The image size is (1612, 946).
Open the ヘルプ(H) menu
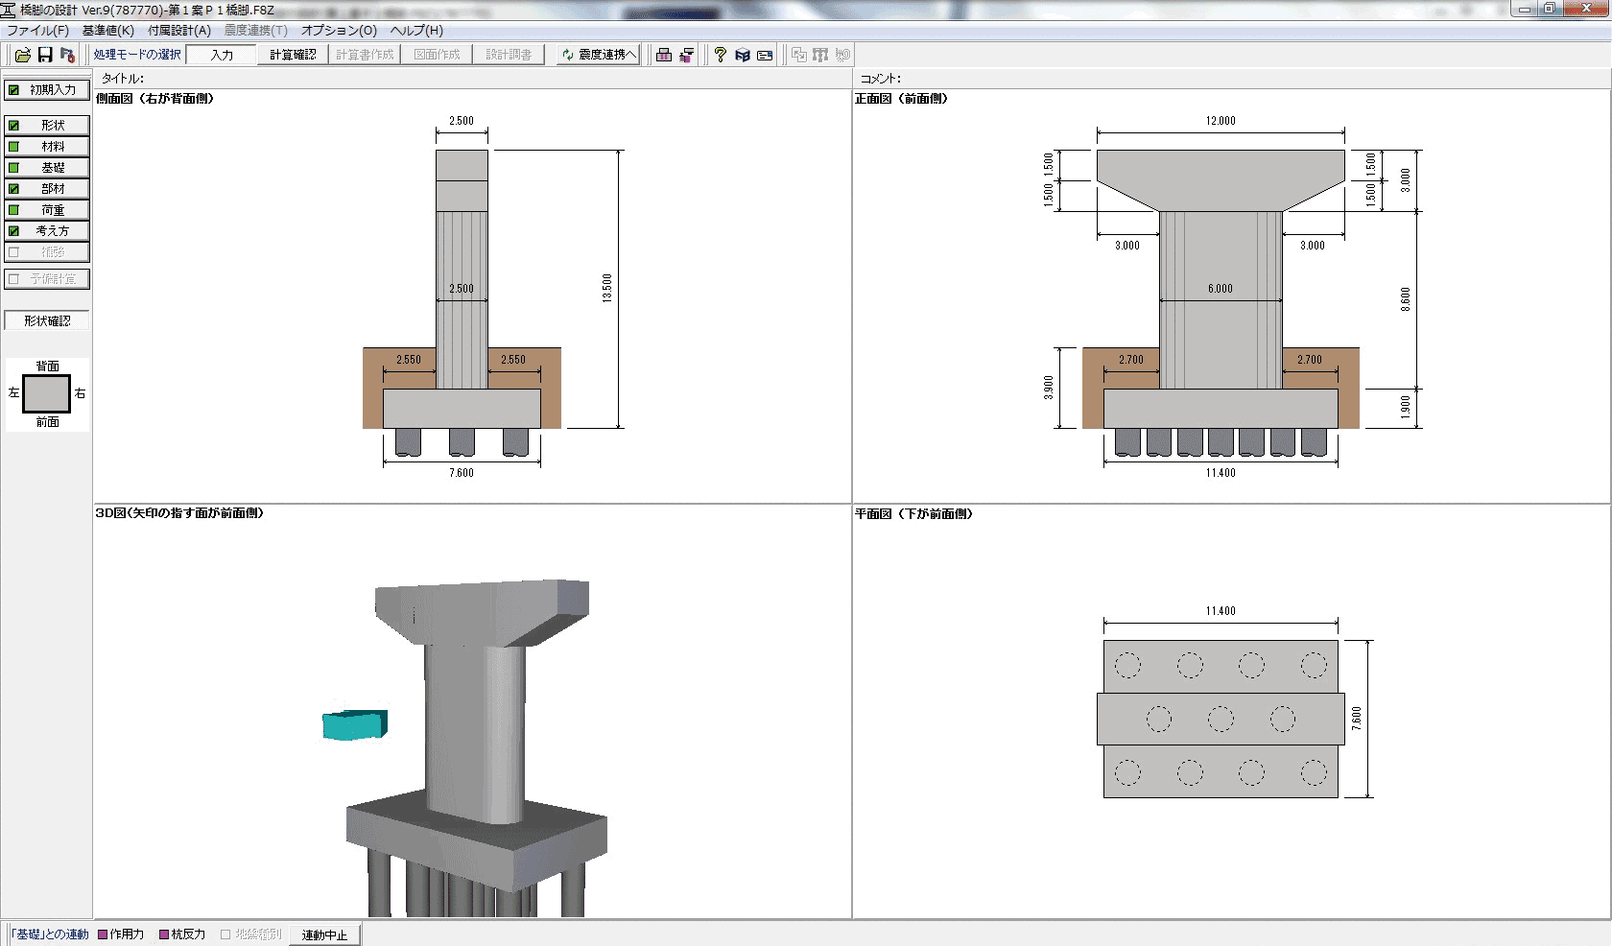416,31
